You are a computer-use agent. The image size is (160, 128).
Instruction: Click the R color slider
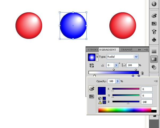pos(126,89)
